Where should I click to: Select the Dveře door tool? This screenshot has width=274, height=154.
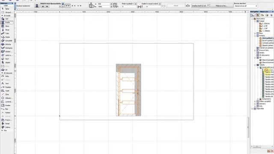point(7,23)
